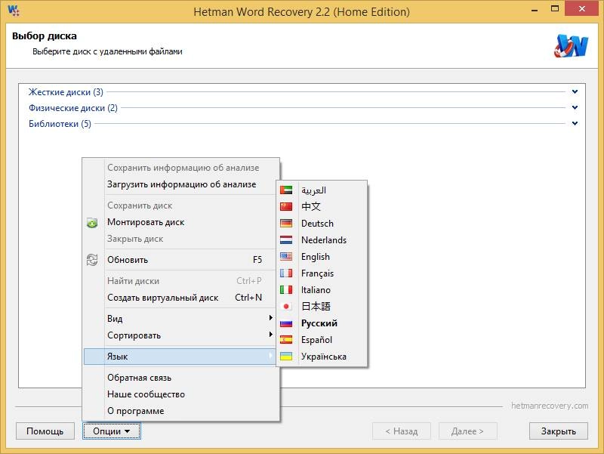Switch language to English
Screen dimensions: 604x454
[x=322, y=256]
